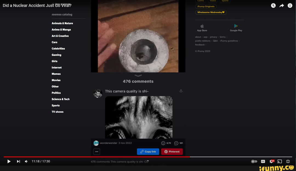
Task: Expand the chapter title chevron
Action: (x=148, y=161)
